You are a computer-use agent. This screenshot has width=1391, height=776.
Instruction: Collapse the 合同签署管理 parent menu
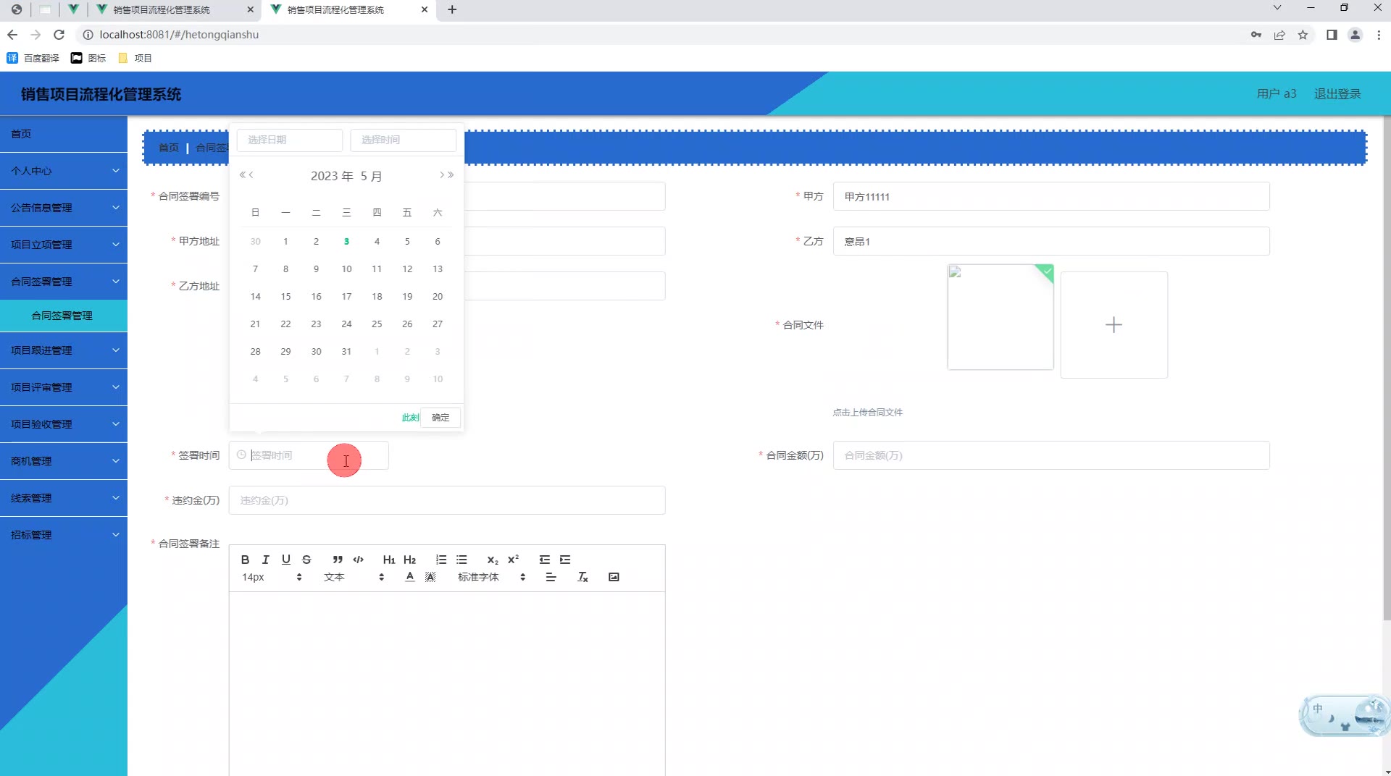click(x=64, y=282)
